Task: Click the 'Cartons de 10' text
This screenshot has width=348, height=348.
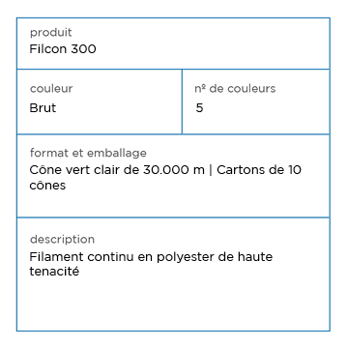Action: coord(259,170)
